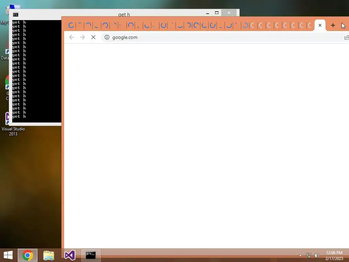349x262 pixels.
Task: Maximize the get h console window
Action: (216, 13)
